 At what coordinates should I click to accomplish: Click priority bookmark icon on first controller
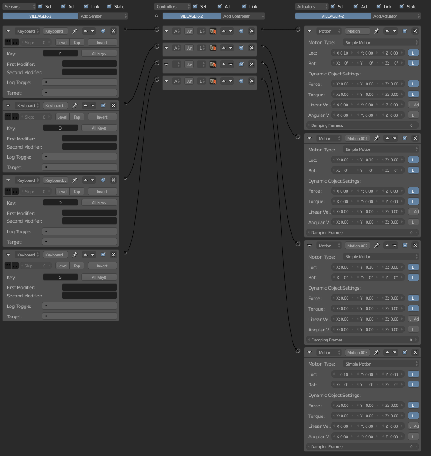click(x=213, y=31)
